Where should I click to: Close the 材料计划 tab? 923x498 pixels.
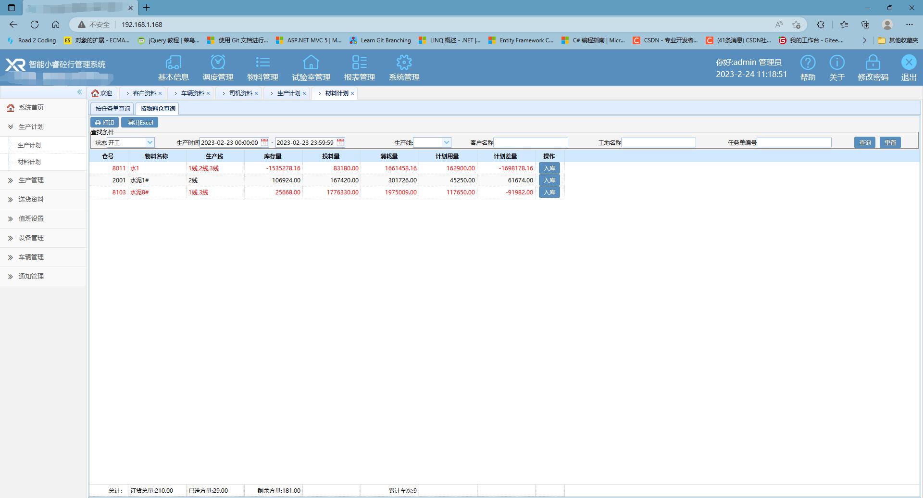pyautogui.click(x=352, y=93)
